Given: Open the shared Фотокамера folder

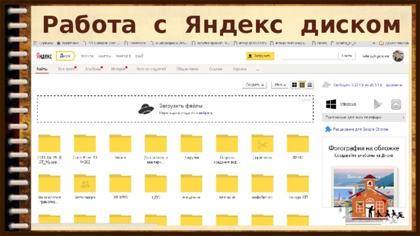Looking at the screenshot, I should tap(85, 184).
